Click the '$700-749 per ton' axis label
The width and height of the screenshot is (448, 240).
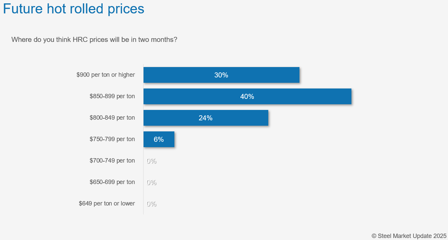[x=112, y=161]
